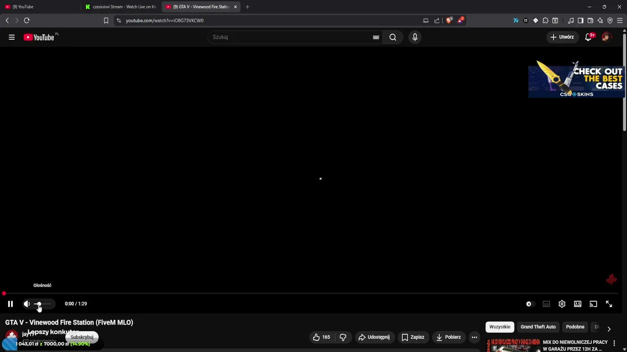This screenshot has width=627, height=352.
Task: Open the browser main menu
Action: (x=620, y=21)
